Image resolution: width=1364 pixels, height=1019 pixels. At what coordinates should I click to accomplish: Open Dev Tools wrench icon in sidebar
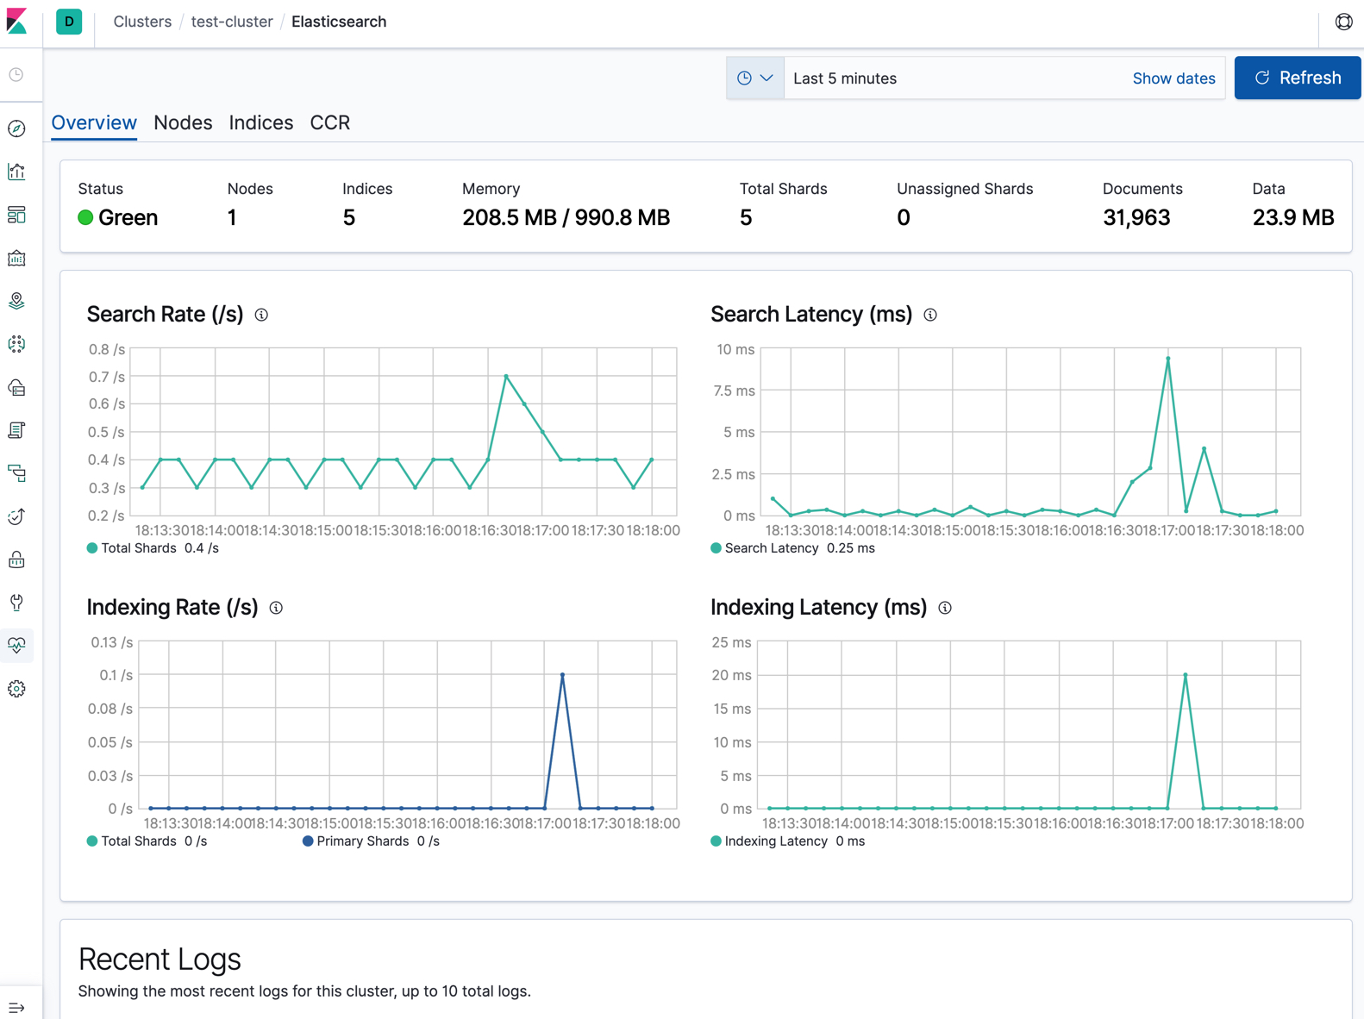[x=16, y=603]
